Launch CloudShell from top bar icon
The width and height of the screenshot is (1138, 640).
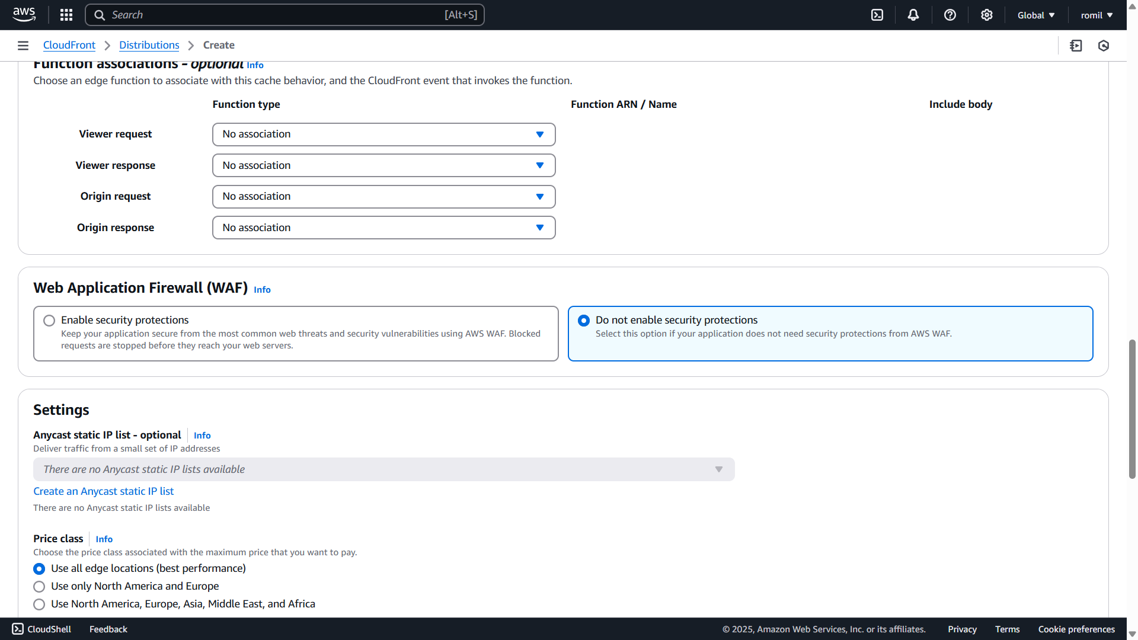877,15
